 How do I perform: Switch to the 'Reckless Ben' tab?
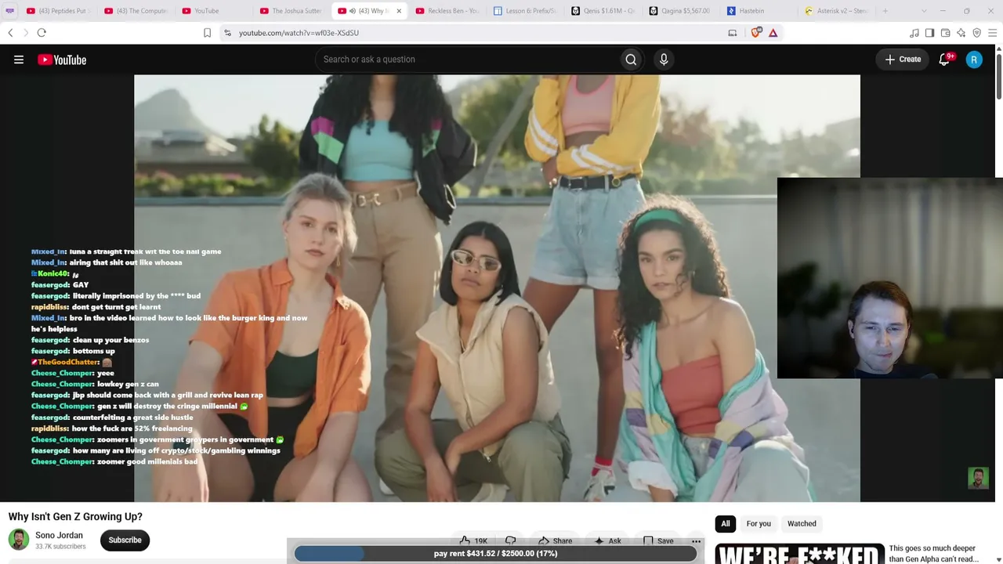447,11
